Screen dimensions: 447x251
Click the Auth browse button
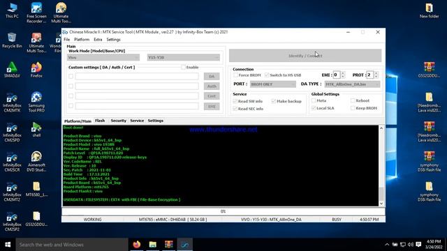(x=212, y=86)
